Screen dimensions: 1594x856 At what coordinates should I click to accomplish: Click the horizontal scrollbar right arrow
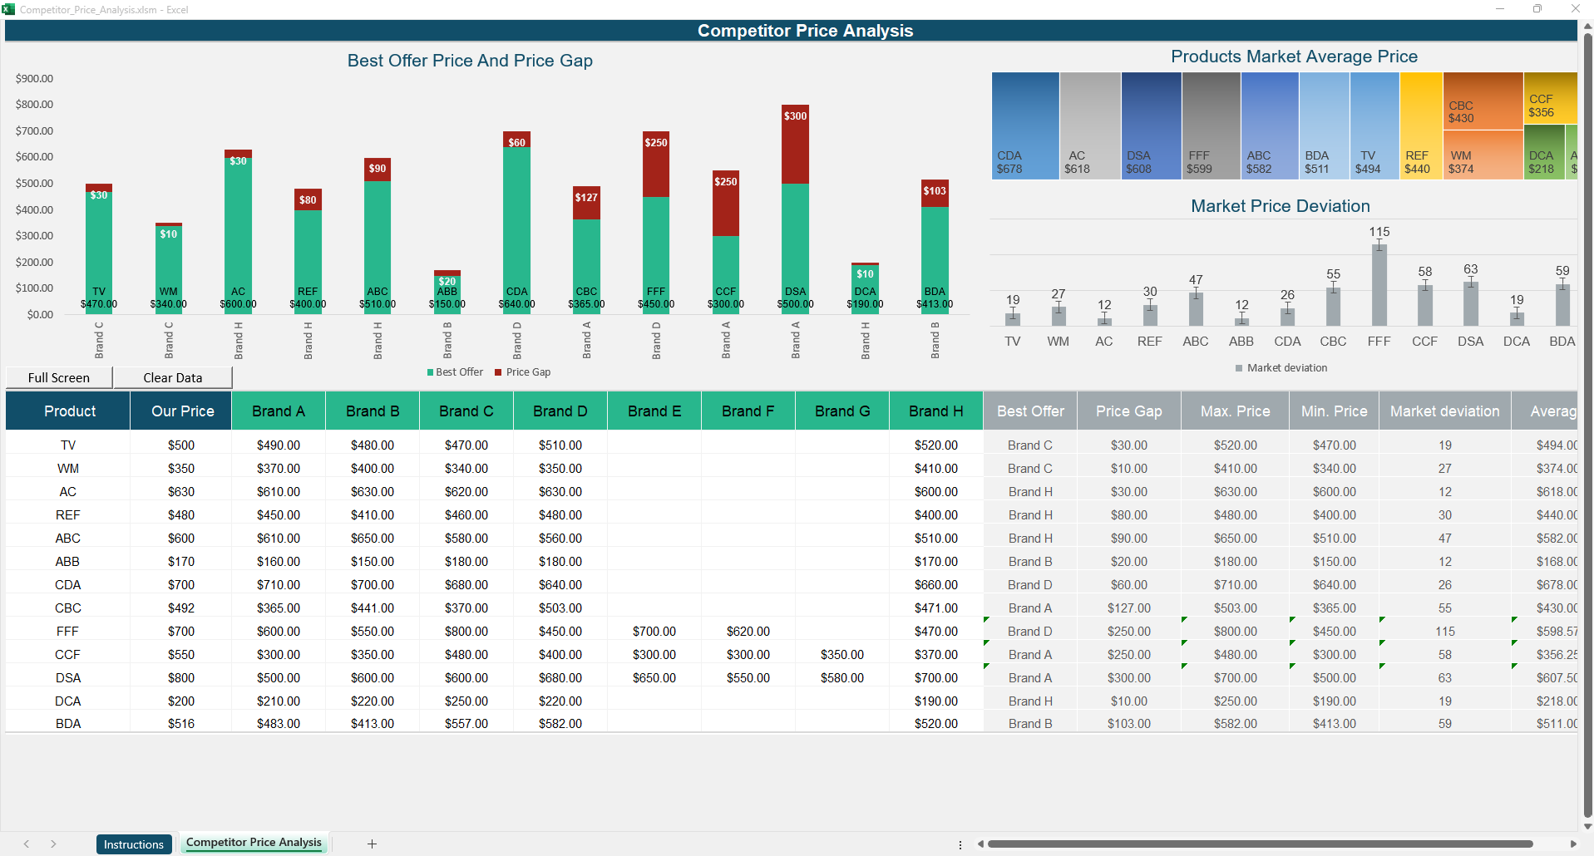tap(1572, 844)
